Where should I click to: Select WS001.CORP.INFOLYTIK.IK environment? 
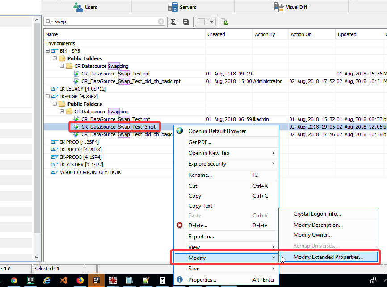91,172
